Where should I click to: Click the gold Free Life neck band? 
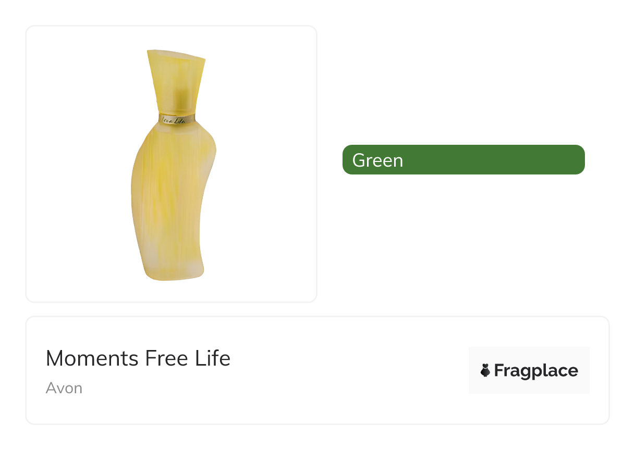(x=176, y=119)
